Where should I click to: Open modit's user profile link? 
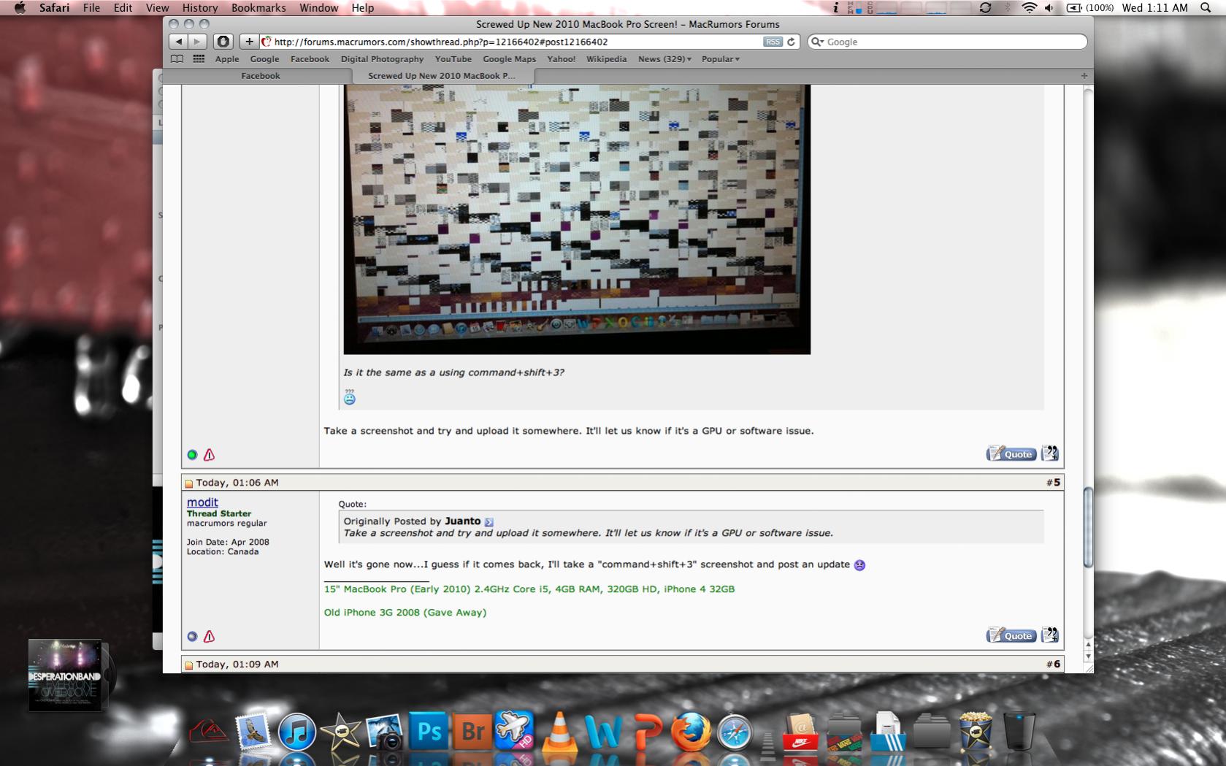[x=202, y=502]
